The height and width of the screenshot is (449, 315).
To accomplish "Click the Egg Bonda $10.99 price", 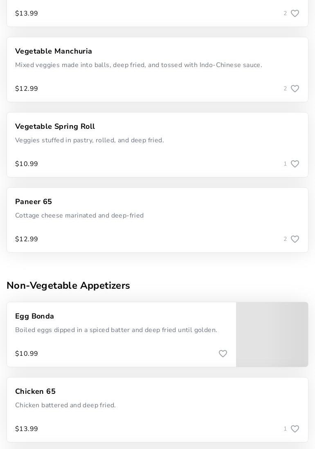I will point(27,354).
